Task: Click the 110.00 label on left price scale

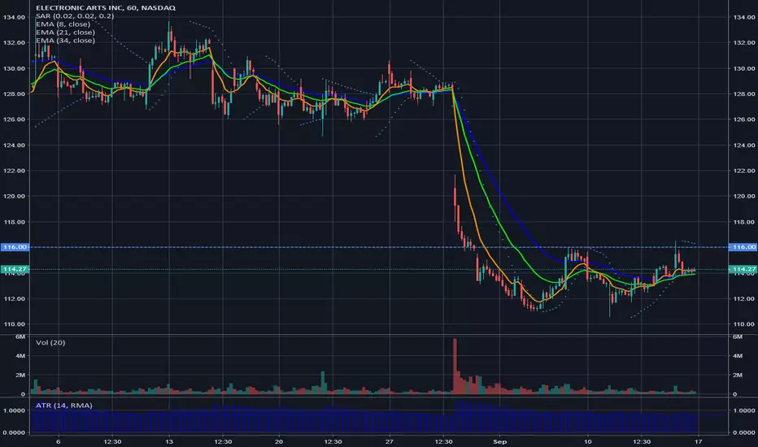Action: click(14, 324)
